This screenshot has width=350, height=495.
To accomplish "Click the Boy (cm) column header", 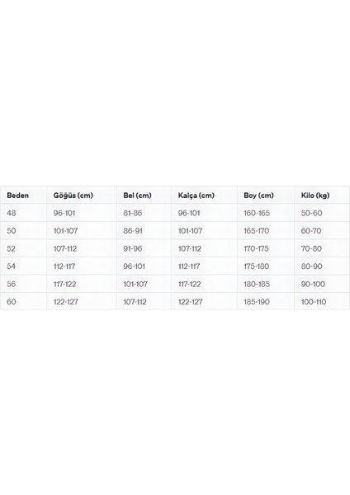I will (x=258, y=196).
